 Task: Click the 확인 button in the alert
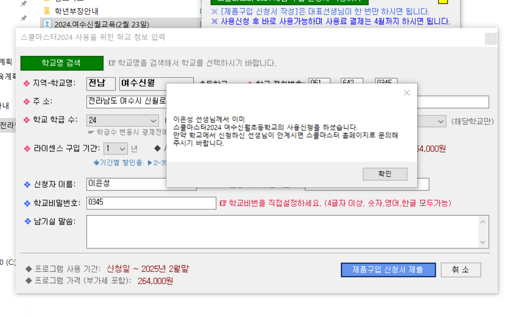tap(384, 174)
